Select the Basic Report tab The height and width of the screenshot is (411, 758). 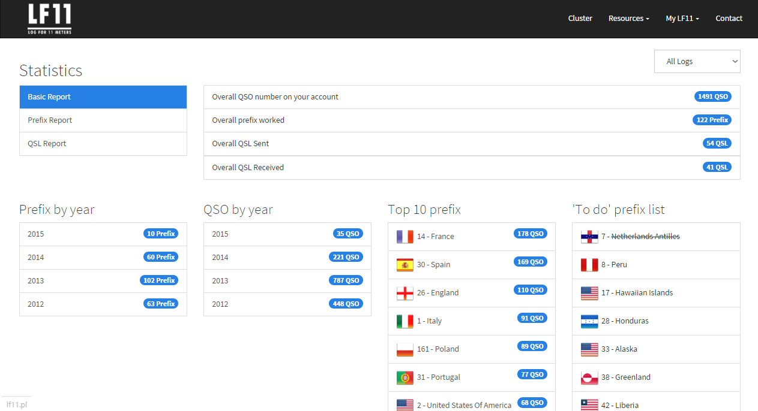point(49,97)
